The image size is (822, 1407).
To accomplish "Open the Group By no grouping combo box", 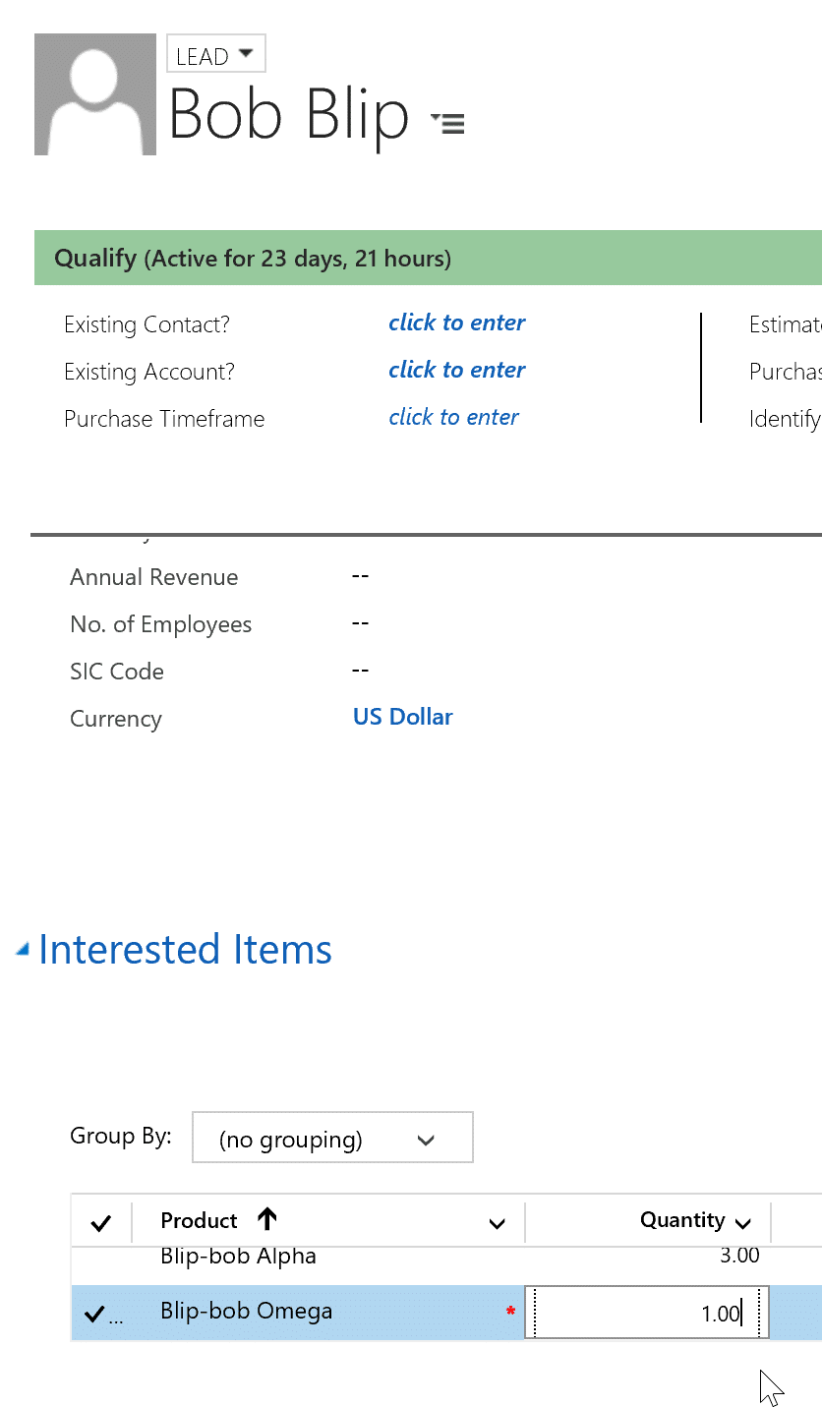I will [x=332, y=1138].
